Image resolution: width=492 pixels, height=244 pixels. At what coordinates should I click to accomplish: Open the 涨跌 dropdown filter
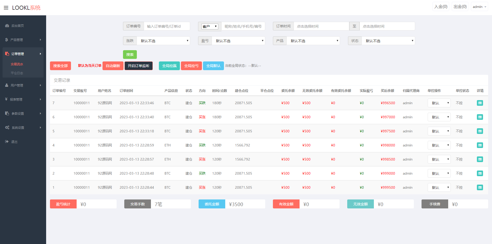[x=163, y=41]
